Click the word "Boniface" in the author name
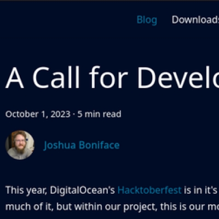Viewport: 219px width, 219px height. point(99,145)
